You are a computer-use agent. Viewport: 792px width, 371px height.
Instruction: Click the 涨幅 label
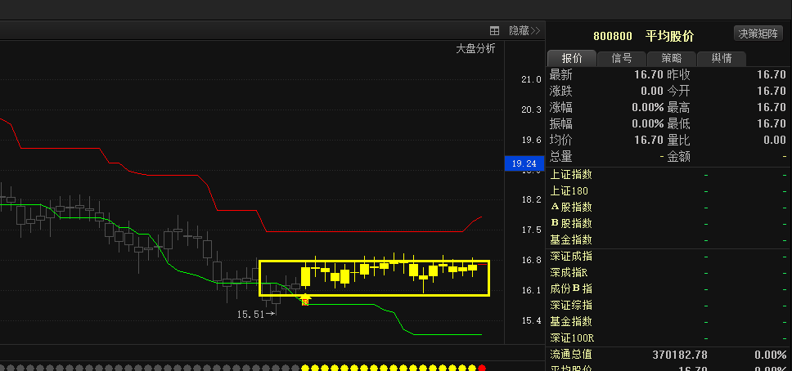coord(560,108)
